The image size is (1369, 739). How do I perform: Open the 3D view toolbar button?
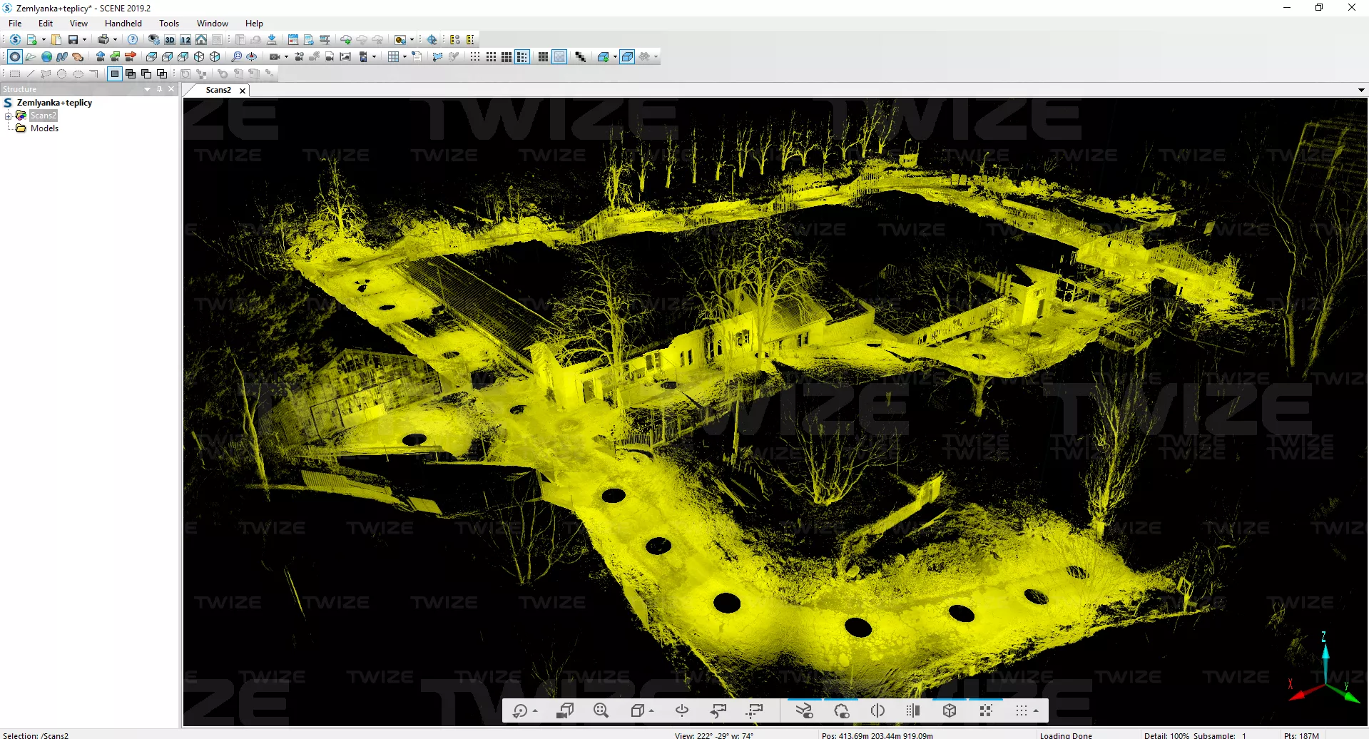[170, 40]
